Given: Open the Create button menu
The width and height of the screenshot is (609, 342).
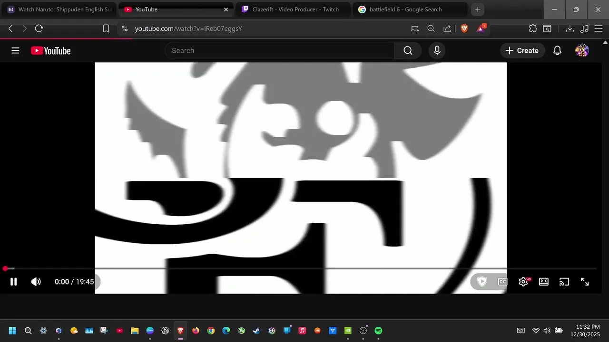Looking at the screenshot, I should tap(522, 50).
